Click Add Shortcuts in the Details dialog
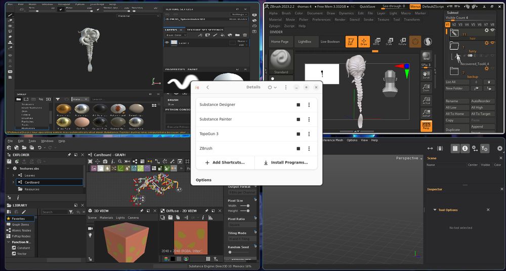This screenshot has width=506, height=271. coord(225,162)
